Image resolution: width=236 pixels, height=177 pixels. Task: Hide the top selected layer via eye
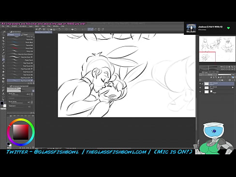click(200, 84)
